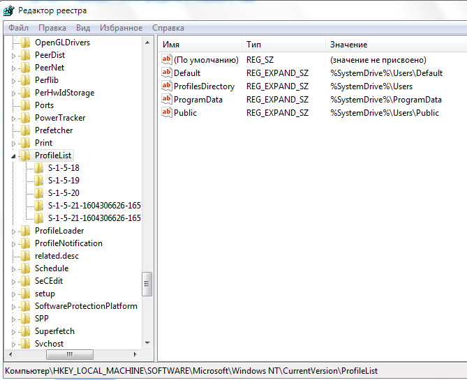Collapse the ProfileList tree node

(13, 156)
